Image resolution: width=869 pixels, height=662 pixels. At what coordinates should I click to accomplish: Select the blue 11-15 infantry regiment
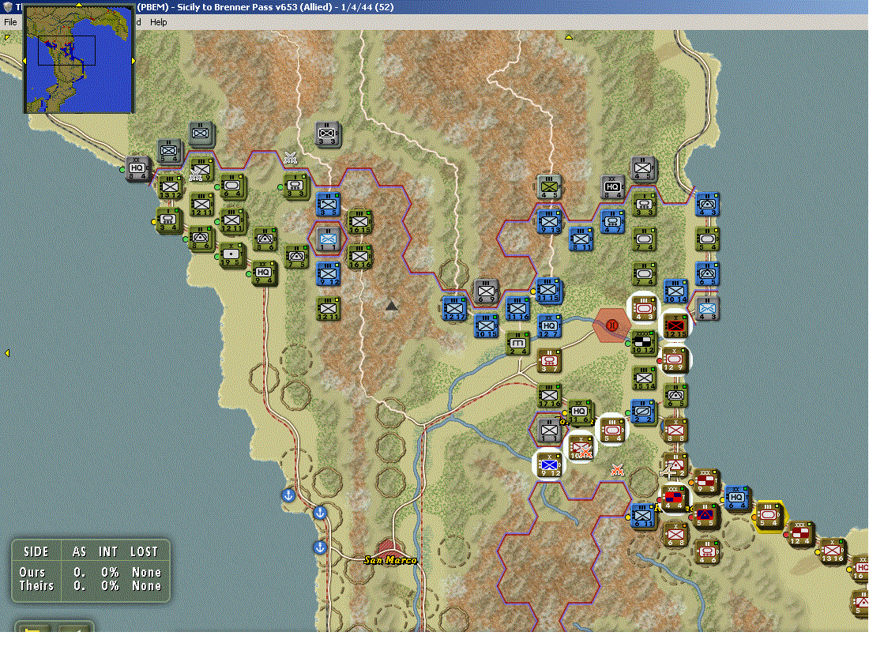click(549, 290)
